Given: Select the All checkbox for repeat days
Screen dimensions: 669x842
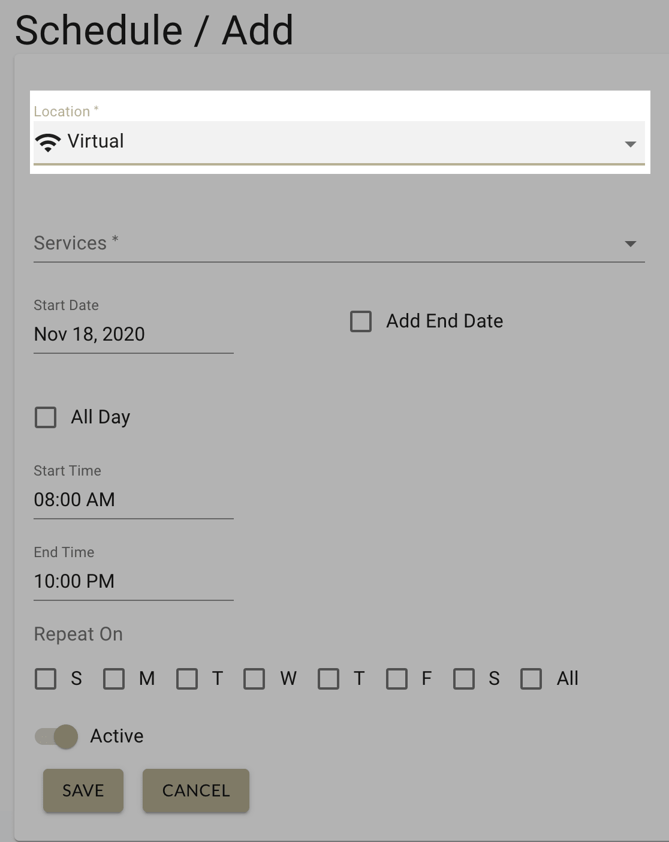Looking at the screenshot, I should coord(531,679).
